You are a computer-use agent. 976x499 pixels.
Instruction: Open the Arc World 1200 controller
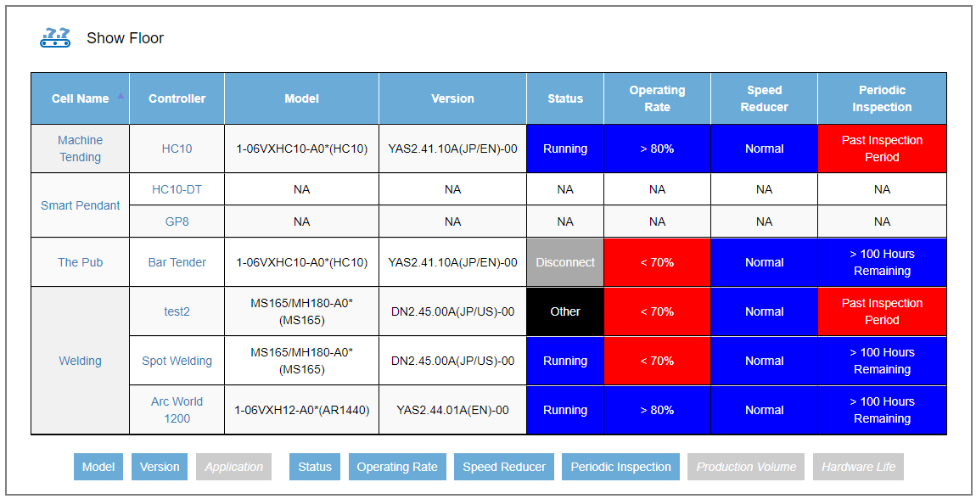point(177,410)
